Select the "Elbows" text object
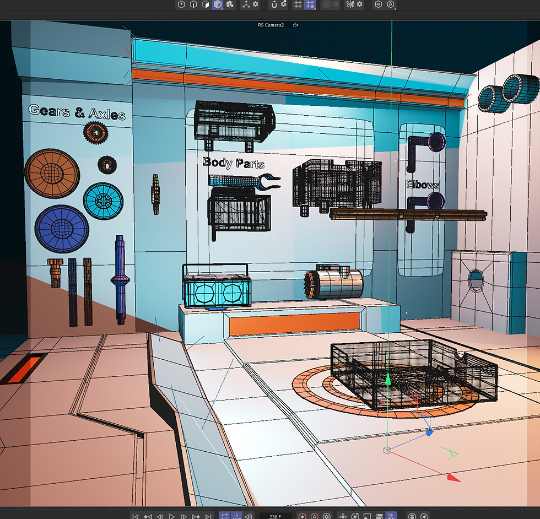 click(423, 184)
